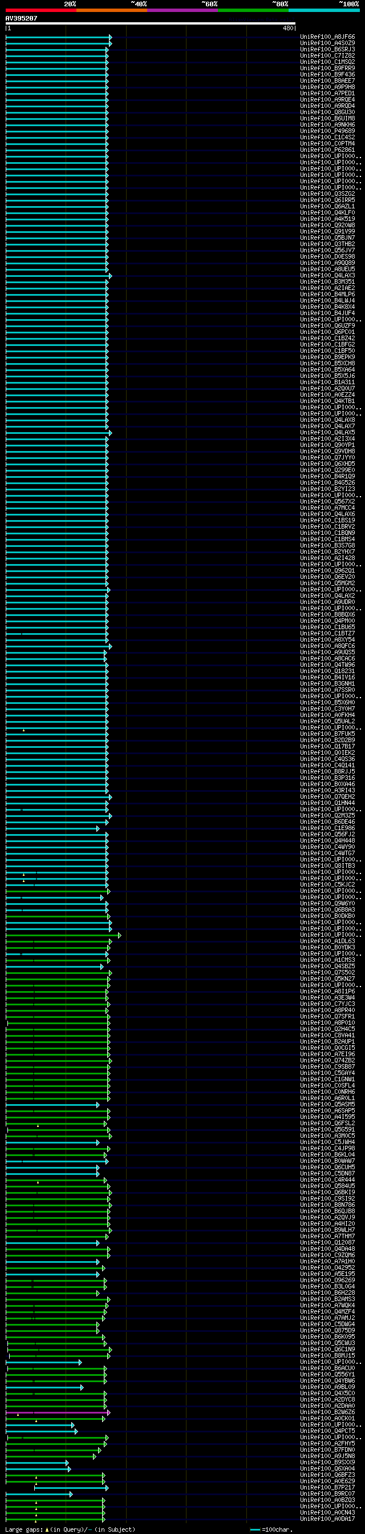Viewport: 365px width, 1534px height.
Task: Pick the UniRef100_Q4LAX3 hit name
Action: [327, 275]
